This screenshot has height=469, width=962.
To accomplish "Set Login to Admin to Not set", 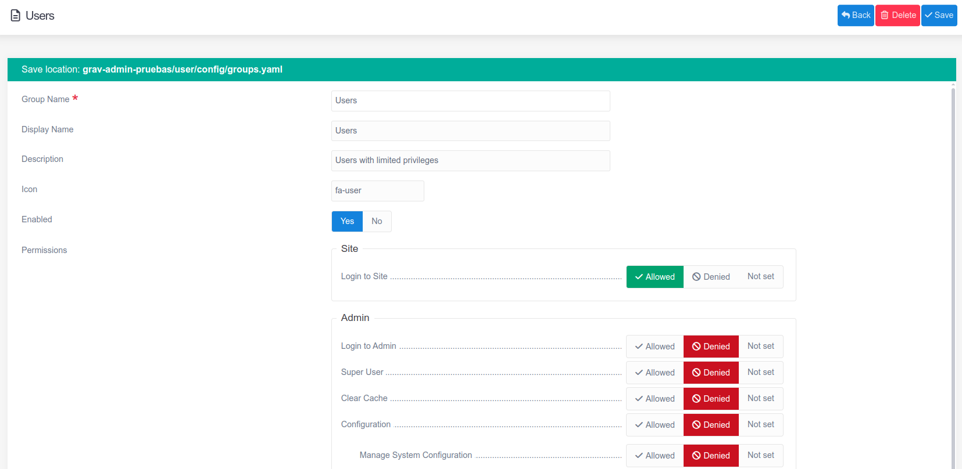I will (760, 347).
